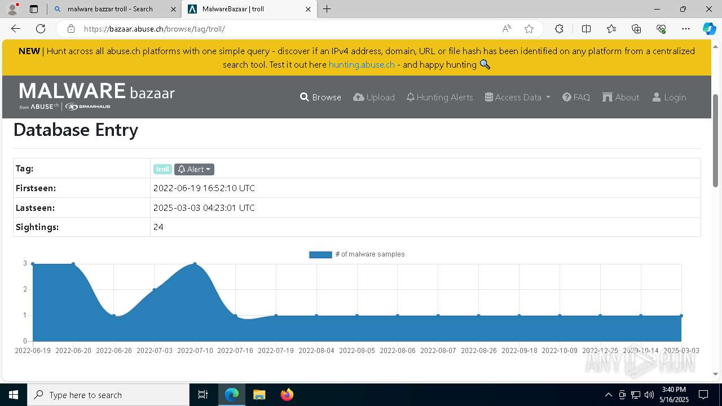Screen dimensions: 722x406
Task: Open the Windows notification center
Action: pos(703,395)
